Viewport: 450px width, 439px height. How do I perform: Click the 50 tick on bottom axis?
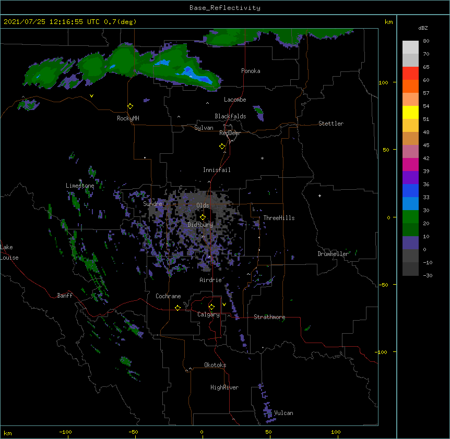(268, 432)
